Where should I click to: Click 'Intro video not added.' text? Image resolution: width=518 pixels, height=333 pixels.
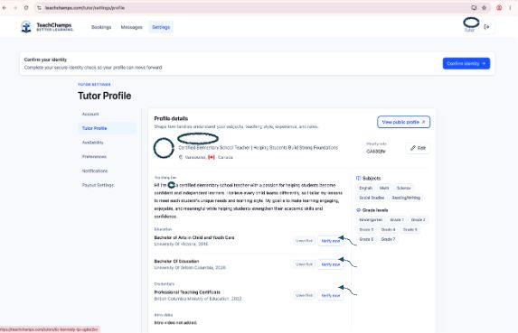(x=175, y=322)
